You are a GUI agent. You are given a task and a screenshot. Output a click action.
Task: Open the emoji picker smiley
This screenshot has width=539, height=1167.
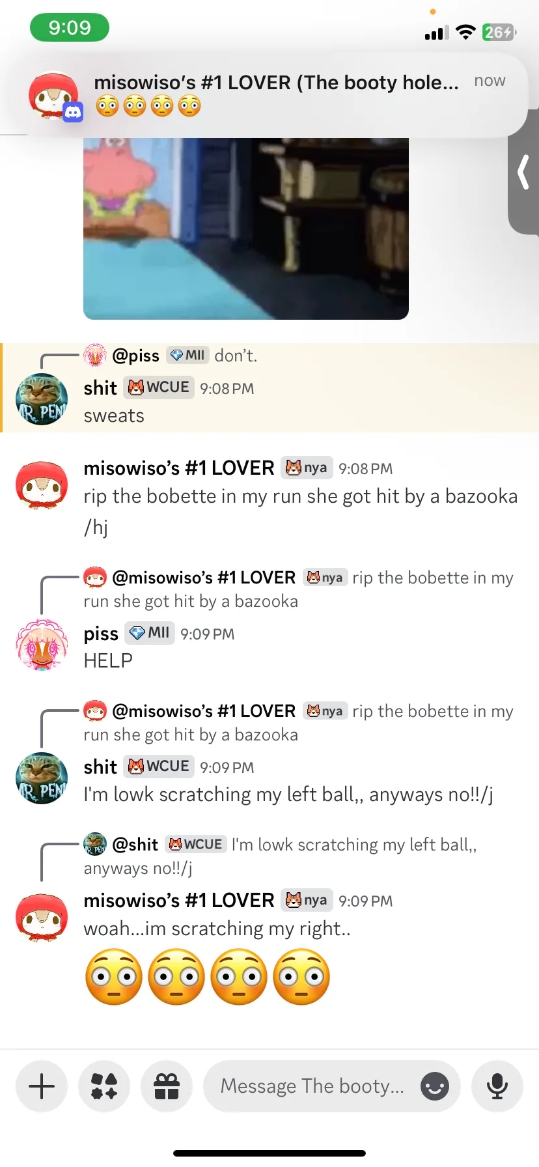coord(435,1086)
